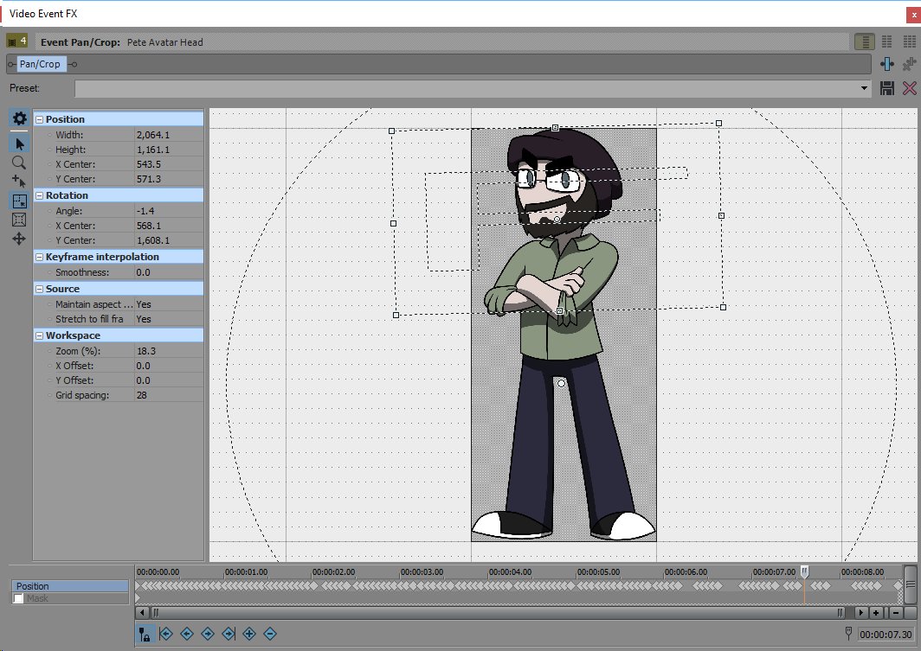
Task: Collapse the Position section
Action: [39, 119]
